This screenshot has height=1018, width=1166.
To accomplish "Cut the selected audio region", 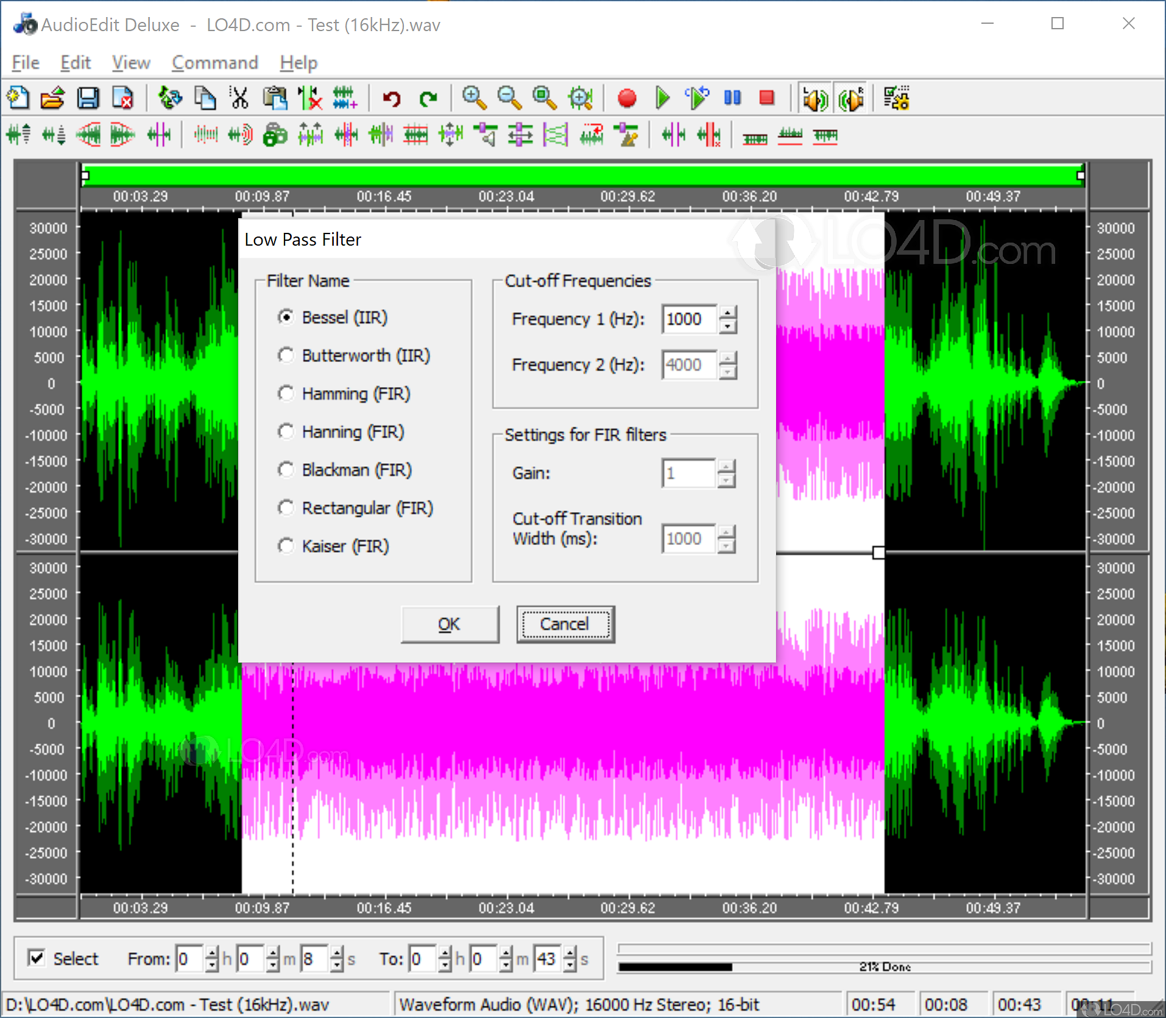I will click(240, 98).
